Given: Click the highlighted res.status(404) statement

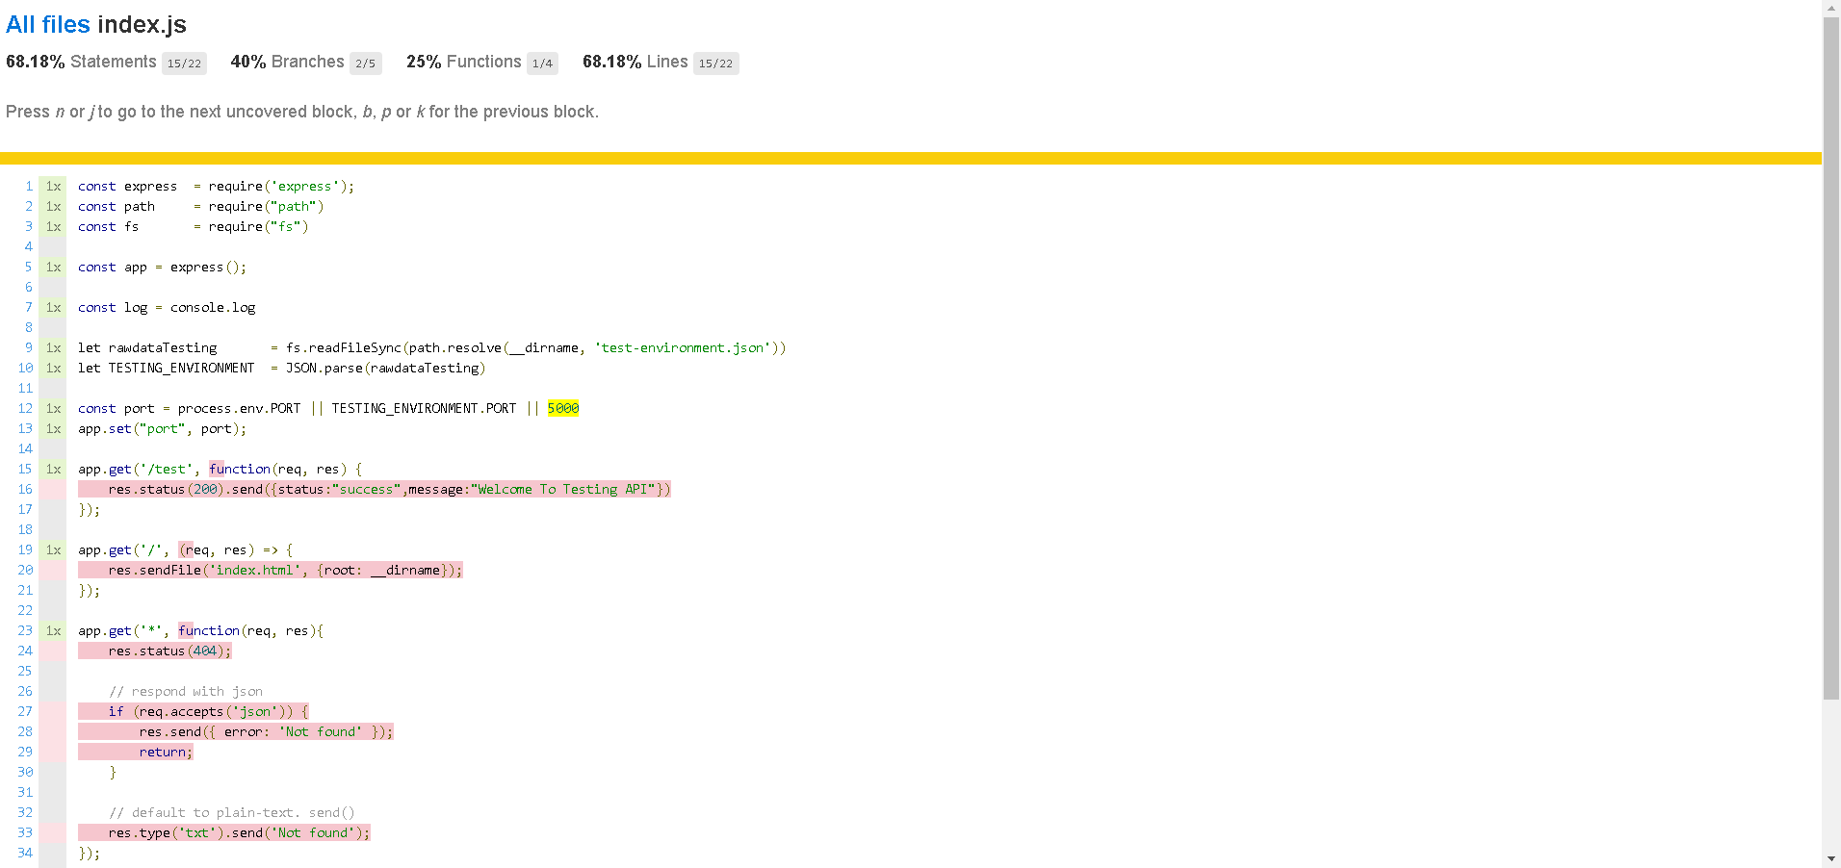Looking at the screenshot, I should pyautogui.click(x=155, y=651).
